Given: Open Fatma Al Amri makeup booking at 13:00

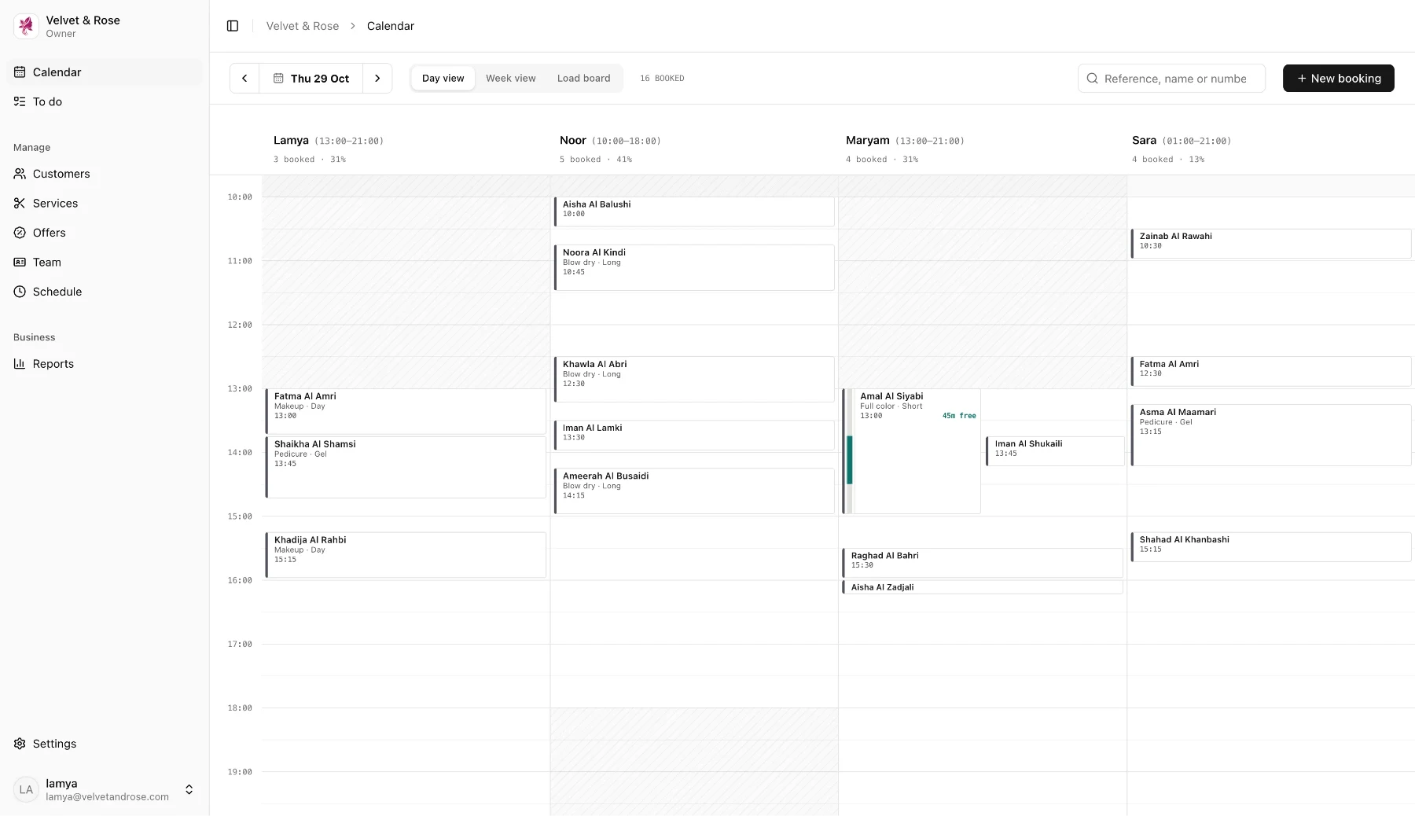Looking at the screenshot, I should point(406,411).
